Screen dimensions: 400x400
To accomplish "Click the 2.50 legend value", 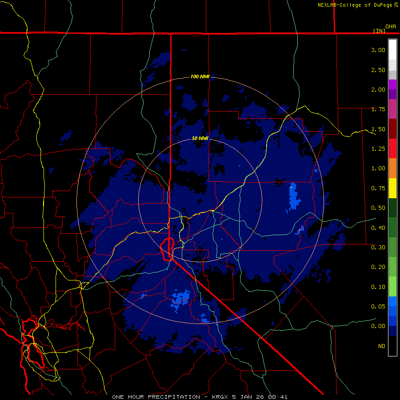I will (x=378, y=70).
